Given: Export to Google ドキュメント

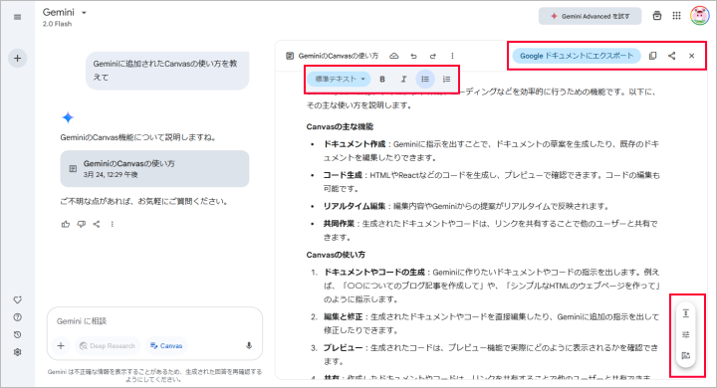Looking at the screenshot, I should click(x=577, y=56).
